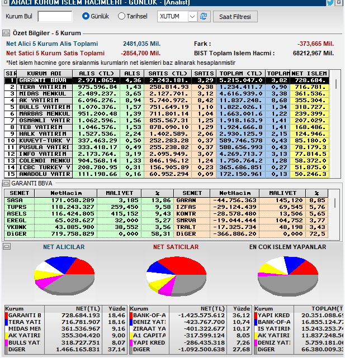345x358 pixels.
Task: Collapse the GARANTI BBVA details section
Action: pyautogui.click(x=6, y=183)
